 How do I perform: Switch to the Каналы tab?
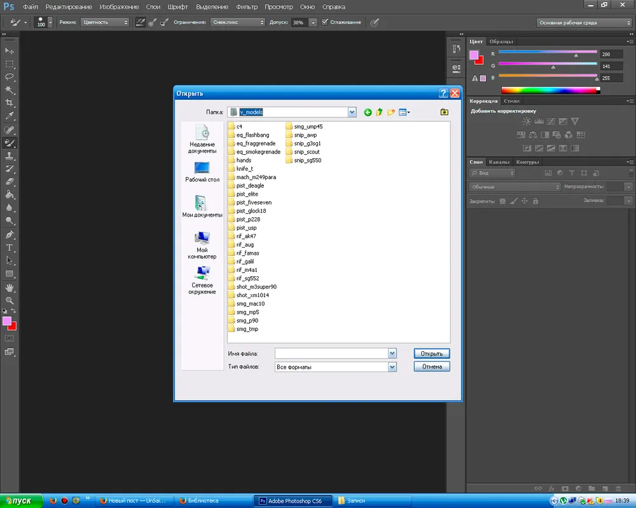click(x=499, y=162)
